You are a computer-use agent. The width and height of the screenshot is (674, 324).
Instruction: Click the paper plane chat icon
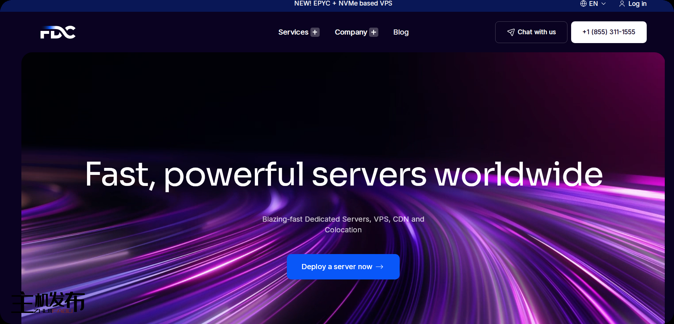[x=511, y=32]
